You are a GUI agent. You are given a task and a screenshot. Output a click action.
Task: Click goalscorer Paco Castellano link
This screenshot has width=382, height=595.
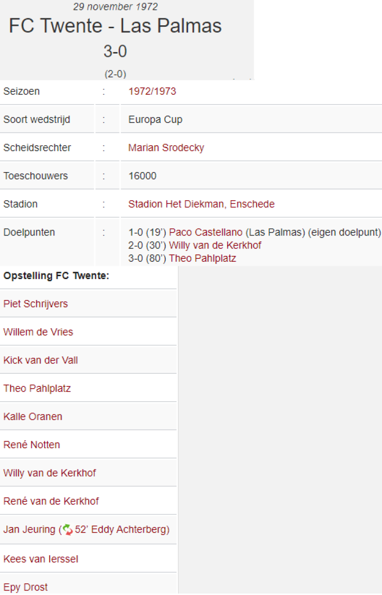[x=206, y=233]
